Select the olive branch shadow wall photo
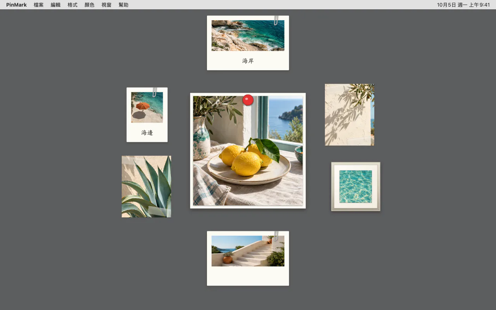The height and width of the screenshot is (310, 496). (x=350, y=115)
